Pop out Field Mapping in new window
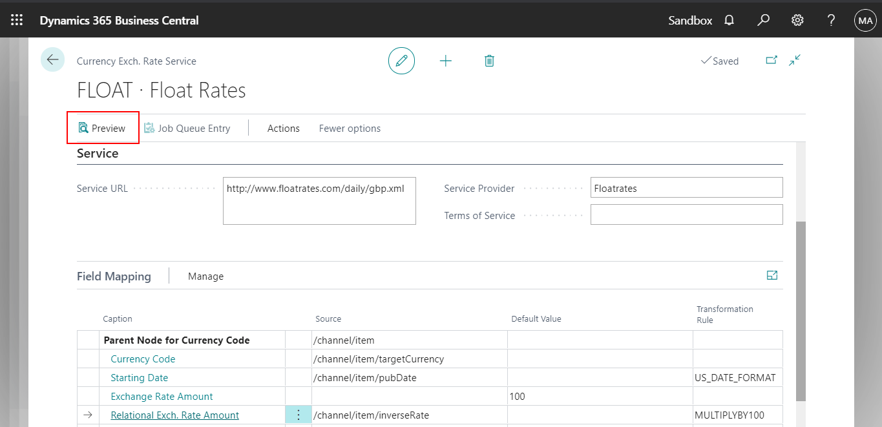Image resolution: width=882 pixels, height=427 pixels. (x=772, y=275)
